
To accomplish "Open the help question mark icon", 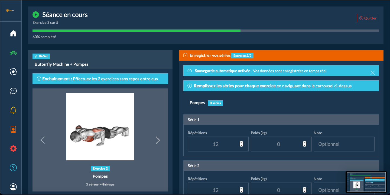I will click(13, 168).
